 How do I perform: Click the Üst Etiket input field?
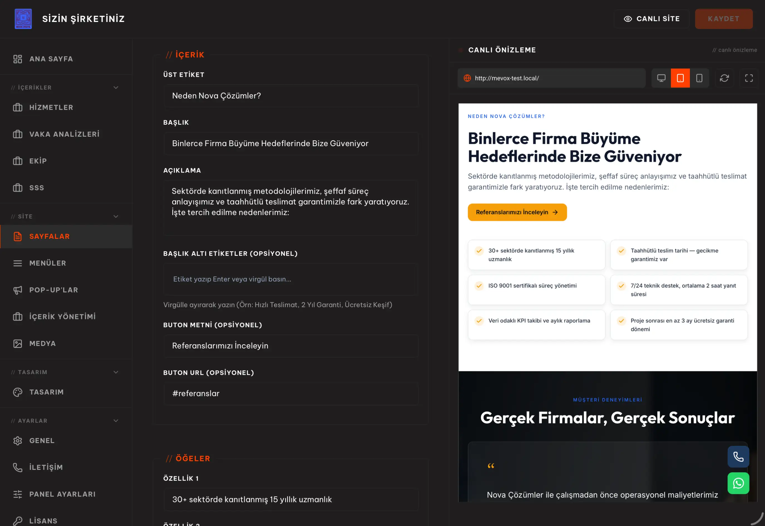pyautogui.click(x=291, y=95)
